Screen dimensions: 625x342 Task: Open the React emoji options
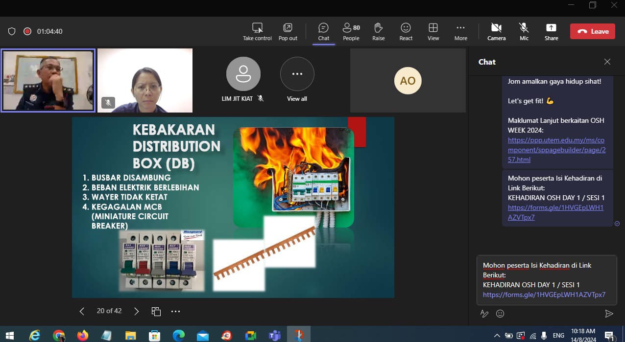pos(406,31)
